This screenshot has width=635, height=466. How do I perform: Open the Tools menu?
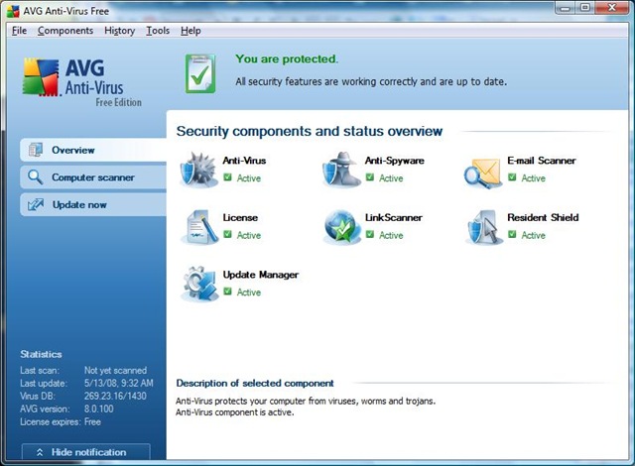[x=158, y=31]
